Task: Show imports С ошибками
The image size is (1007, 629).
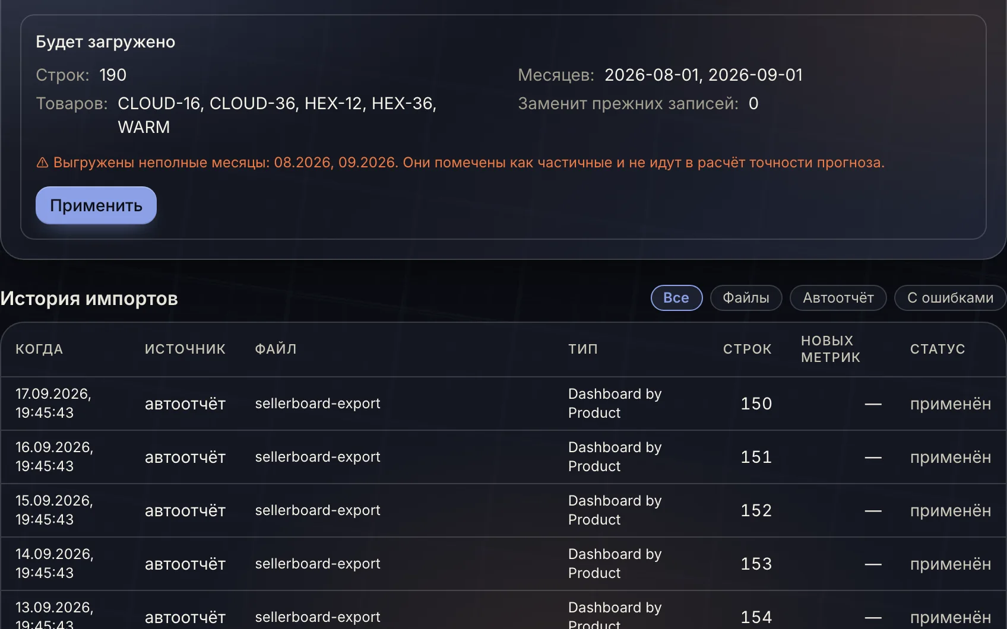Action: tap(950, 298)
